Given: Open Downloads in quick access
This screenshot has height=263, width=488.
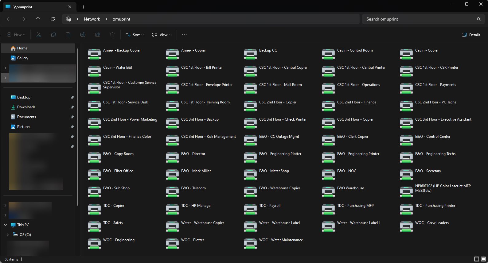Looking at the screenshot, I should click(26, 107).
